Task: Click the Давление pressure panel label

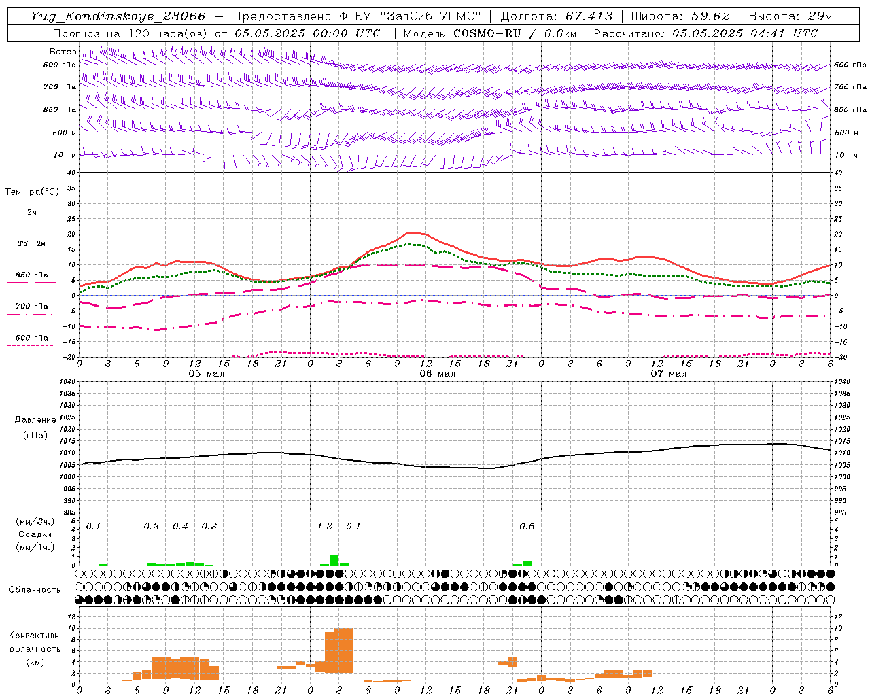Action: pyautogui.click(x=35, y=420)
